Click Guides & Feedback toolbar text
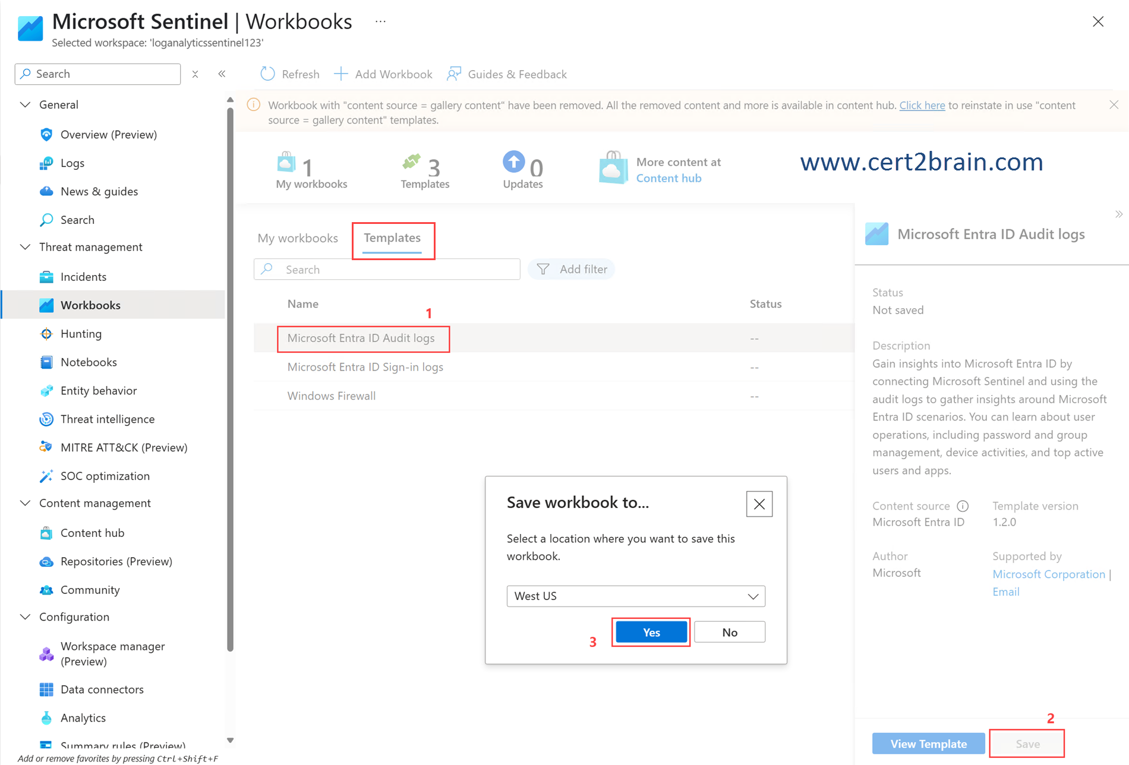This screenshot has height=765, width=1129. tap(518, 74)
